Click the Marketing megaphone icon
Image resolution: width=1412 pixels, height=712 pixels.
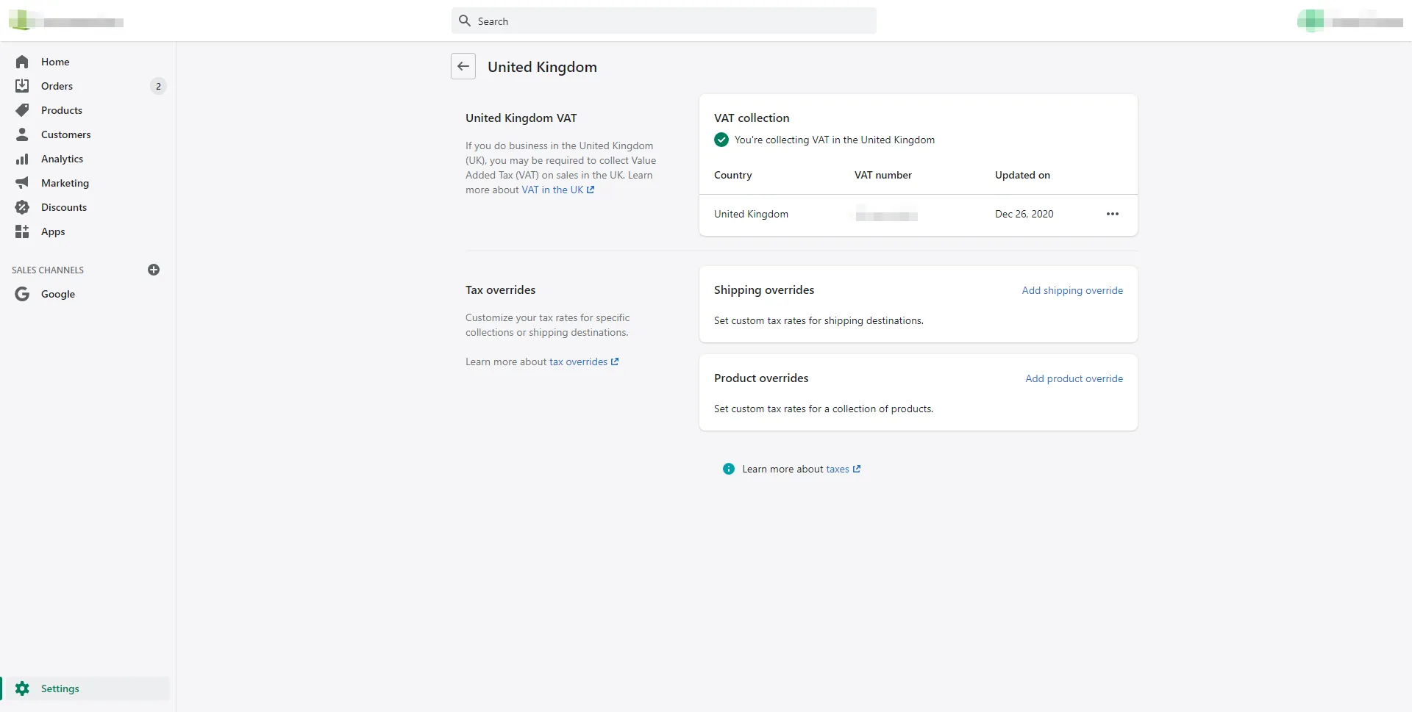(22, 183)
